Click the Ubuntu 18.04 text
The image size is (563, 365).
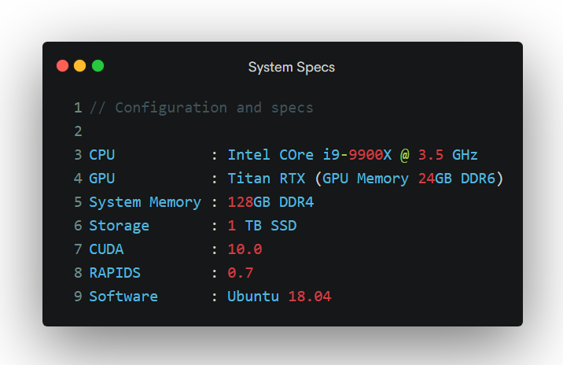(279, 297)
